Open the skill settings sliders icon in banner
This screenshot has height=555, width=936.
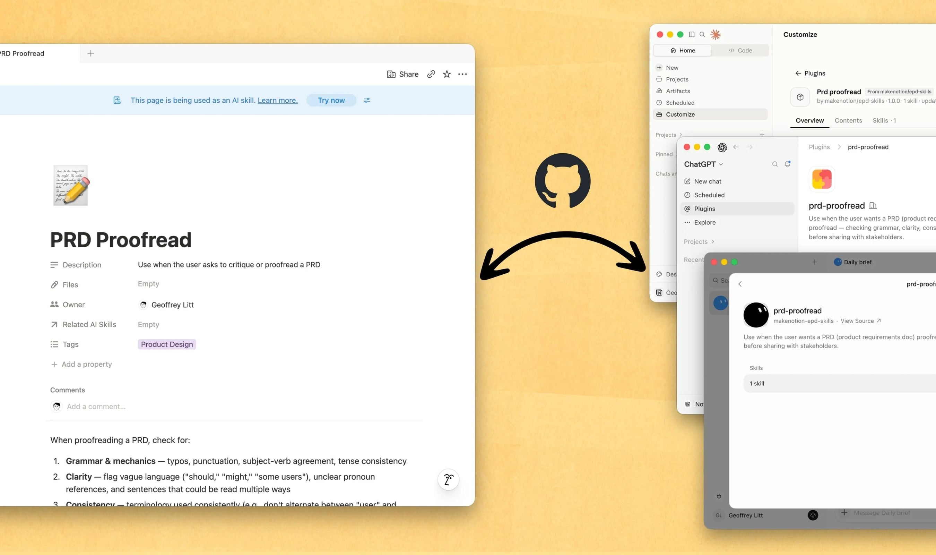[x=367, y=100]
